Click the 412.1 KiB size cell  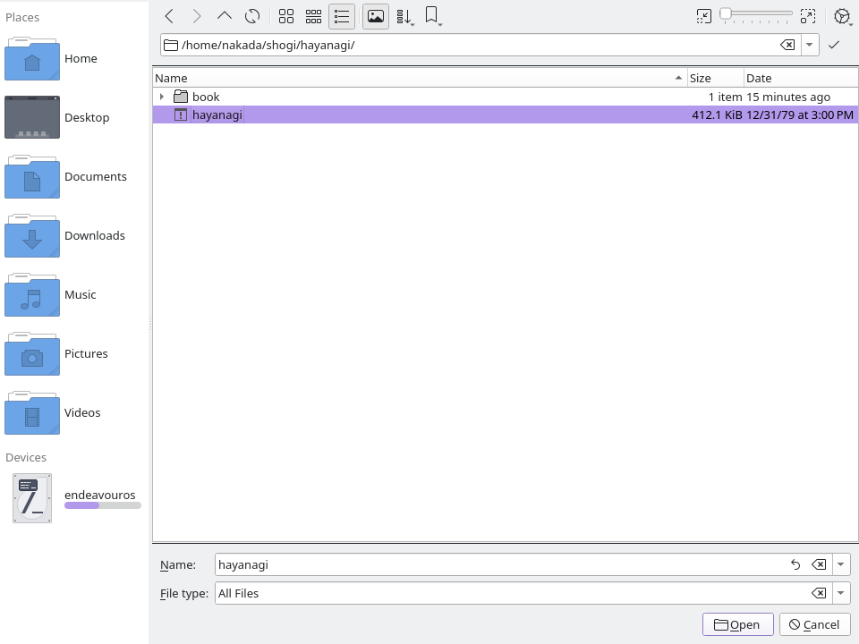click(x=717, y=115)
